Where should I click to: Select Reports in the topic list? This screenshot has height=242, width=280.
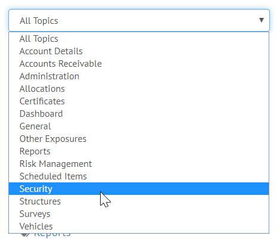(x=139, y=151)
